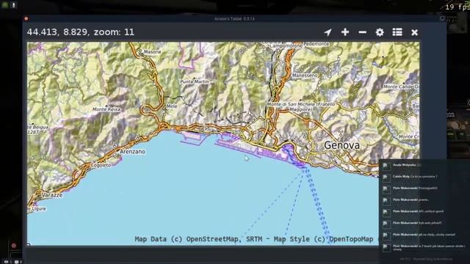This screenshot has width=470, height=264.
Task: Click the Monte Reixa label
Action: point(106,109)
